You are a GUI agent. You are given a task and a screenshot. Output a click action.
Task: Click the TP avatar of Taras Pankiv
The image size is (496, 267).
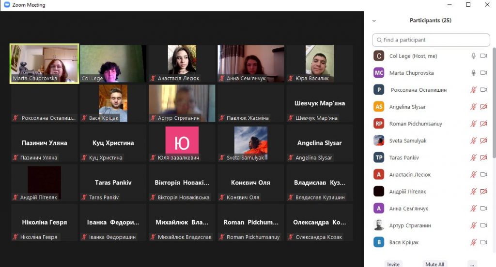point(379,157)
